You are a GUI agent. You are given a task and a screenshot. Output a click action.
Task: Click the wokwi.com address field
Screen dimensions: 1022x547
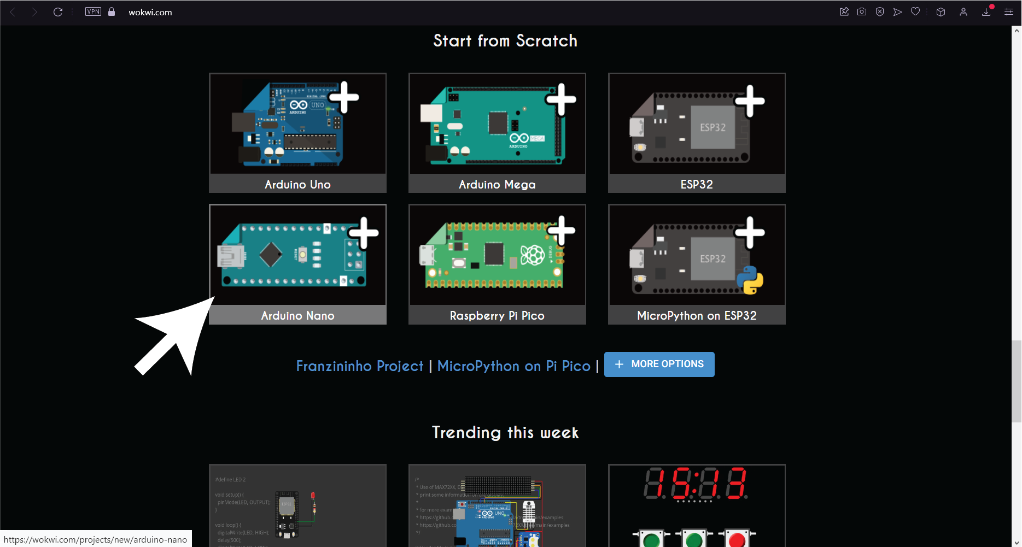click(150, 12)
